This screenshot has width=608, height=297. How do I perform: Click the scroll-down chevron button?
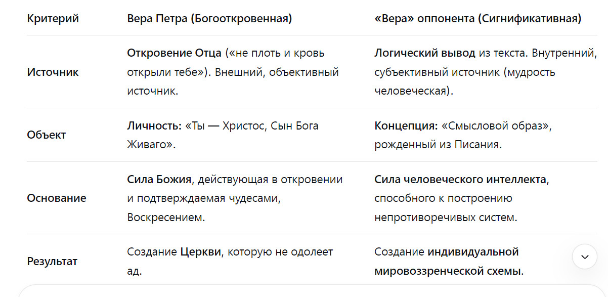click(x=585, y=257)
